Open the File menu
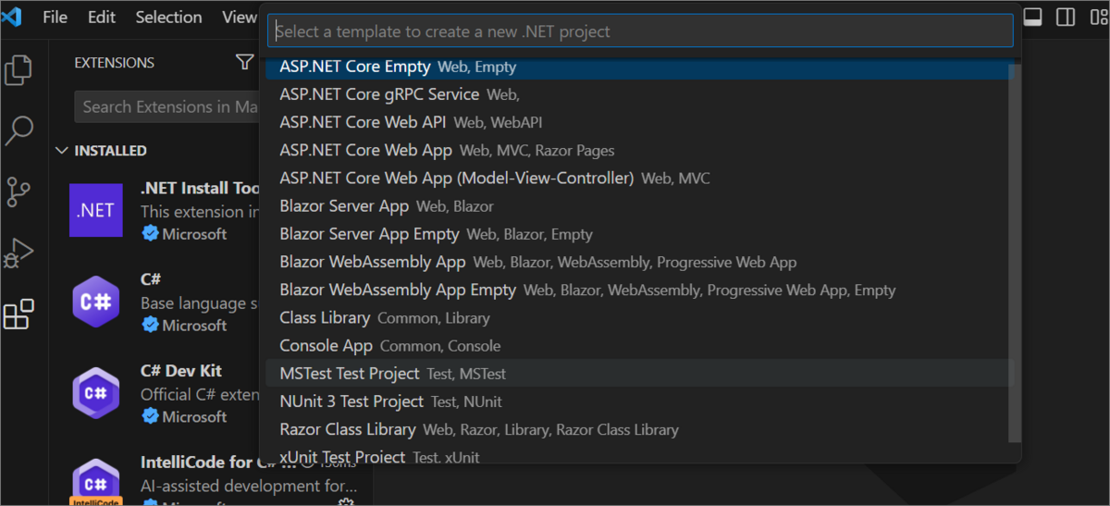The height and width of the screenshot is (506, 1110). pos(55,18)
